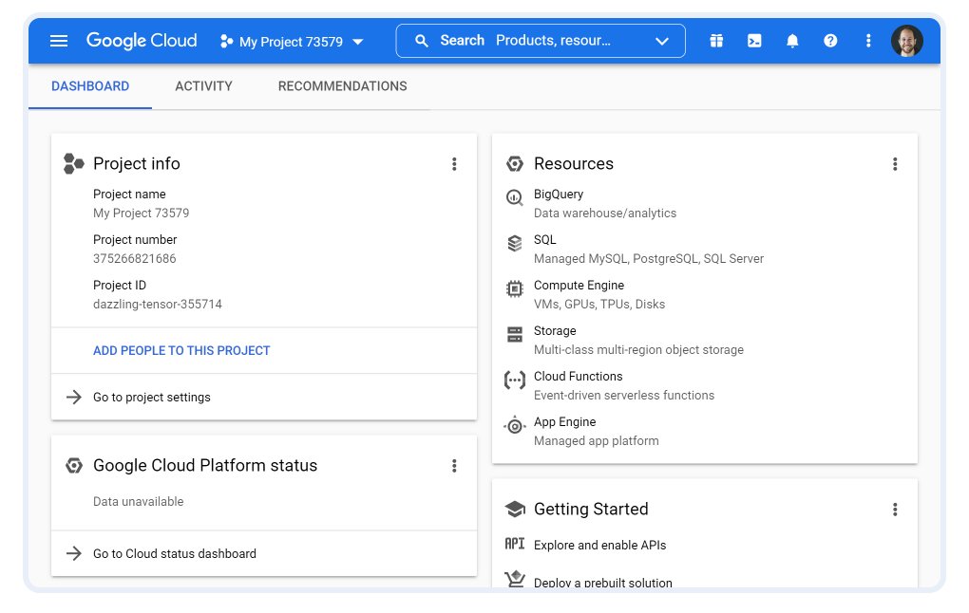Open SQL resource link
The height and width of the screenshot is (613, 969).
point(545,240)
